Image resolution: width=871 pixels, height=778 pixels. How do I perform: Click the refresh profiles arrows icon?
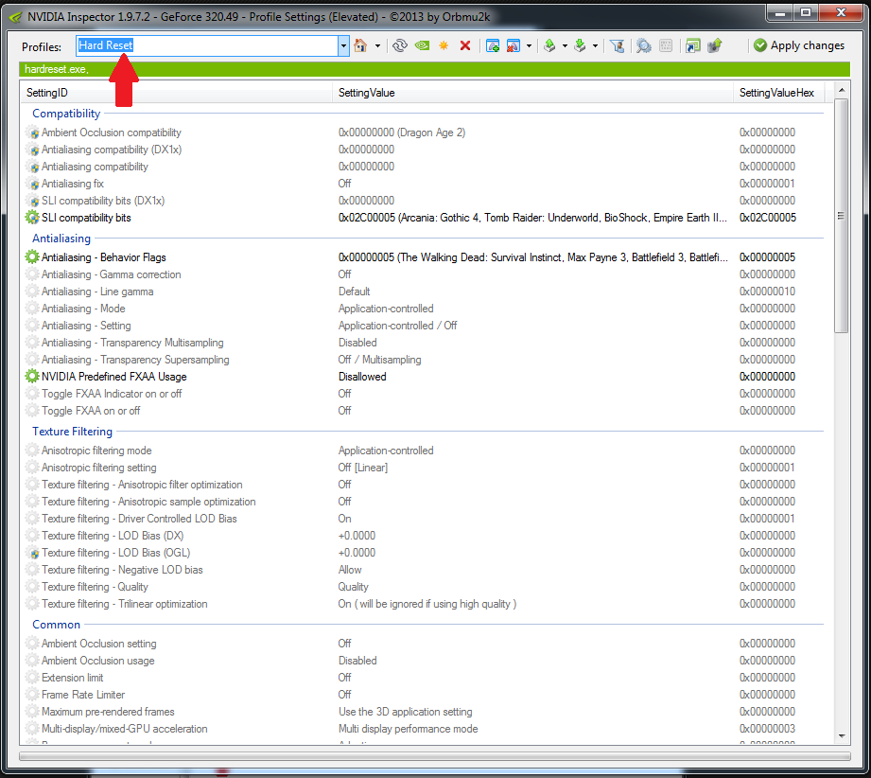pyautogui.click(x=399, y=45)
